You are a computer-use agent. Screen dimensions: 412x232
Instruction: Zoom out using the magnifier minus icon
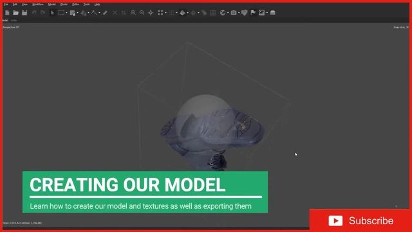click(x=142, y=13)
